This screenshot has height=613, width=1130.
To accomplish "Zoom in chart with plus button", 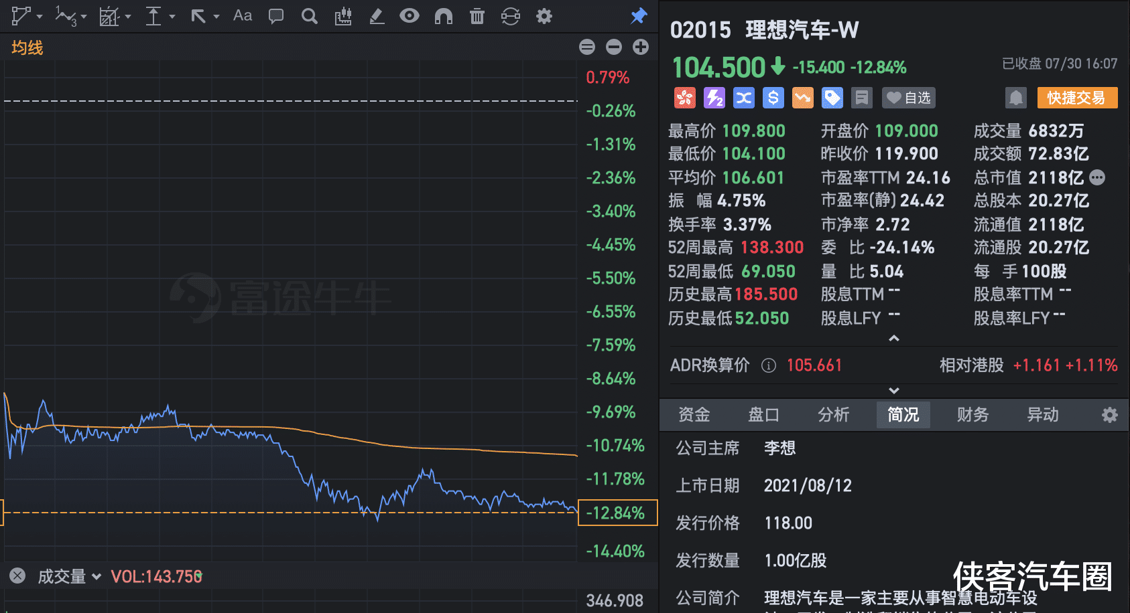I will point(641,47).
